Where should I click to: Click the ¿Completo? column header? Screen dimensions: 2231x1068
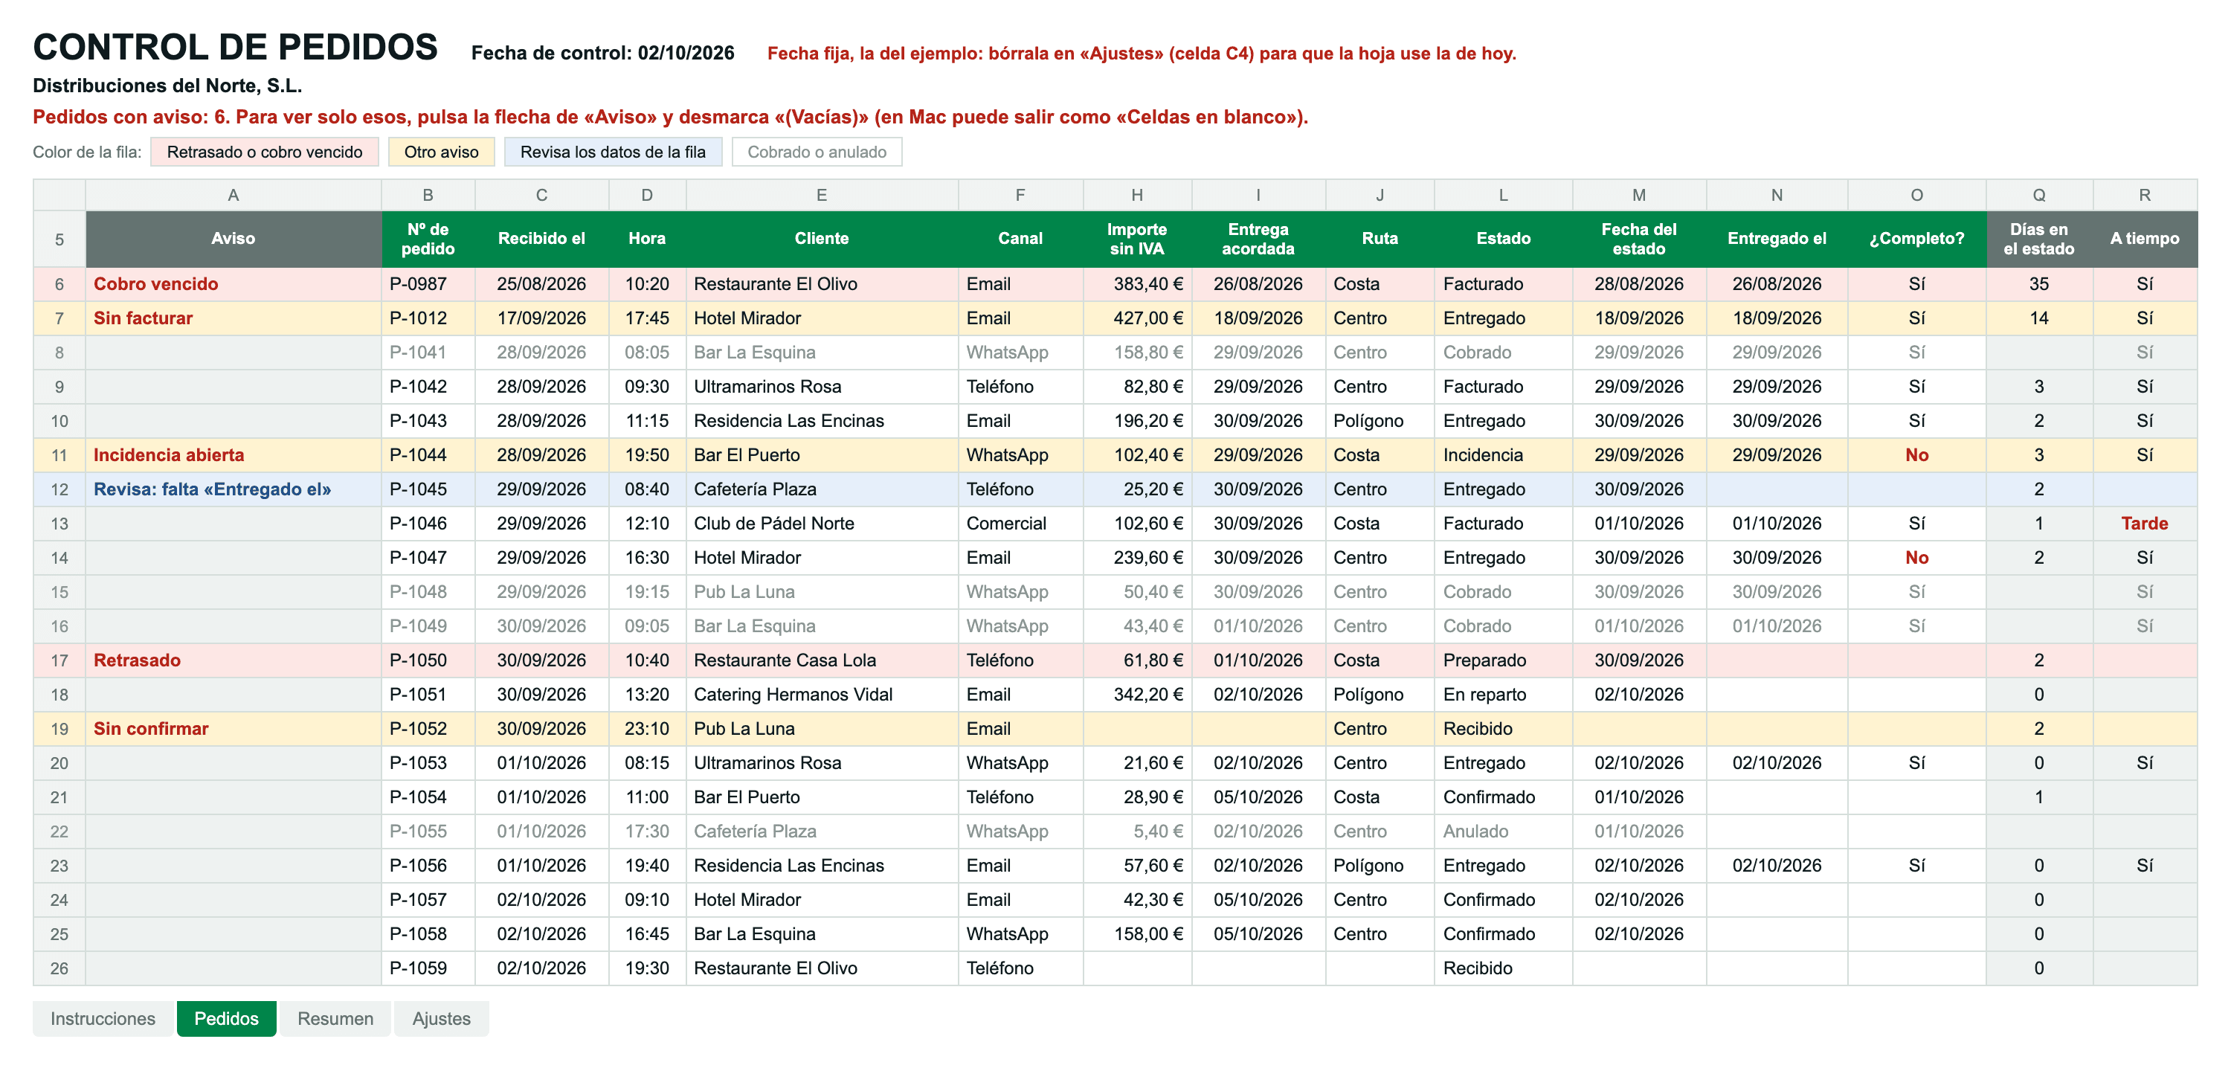click(x=1916, y=238)
